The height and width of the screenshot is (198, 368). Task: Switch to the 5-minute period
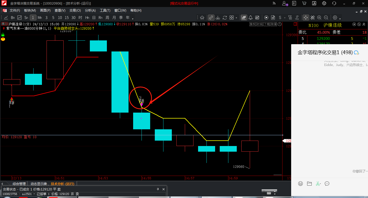53,18
